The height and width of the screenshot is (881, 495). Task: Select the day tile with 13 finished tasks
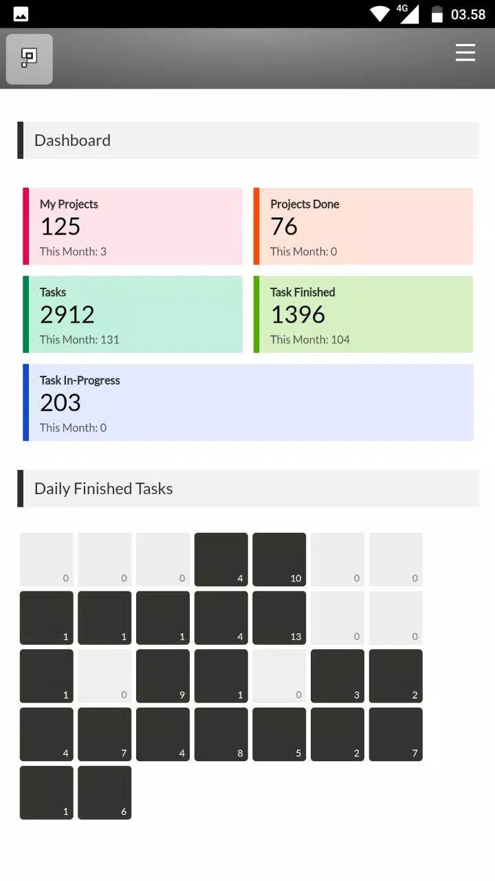(279, 618)
